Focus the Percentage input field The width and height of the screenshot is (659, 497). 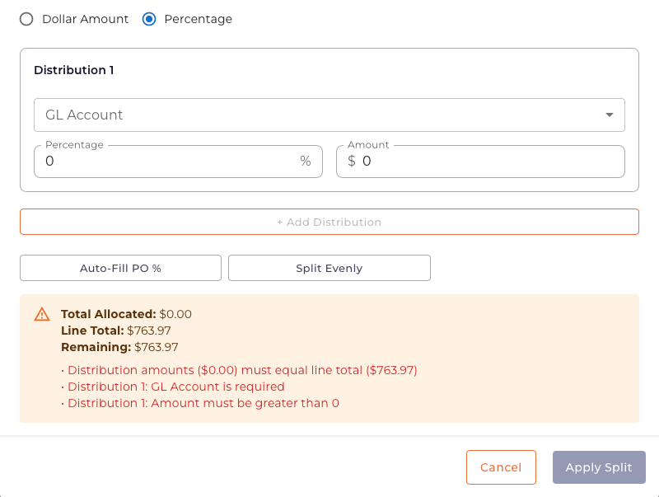coord(169,162)
